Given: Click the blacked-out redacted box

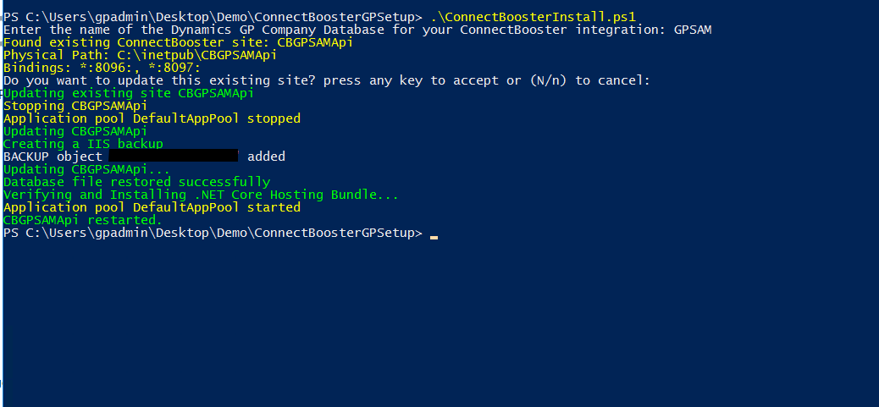Looking at the screenshot, I should click(174, 157).
